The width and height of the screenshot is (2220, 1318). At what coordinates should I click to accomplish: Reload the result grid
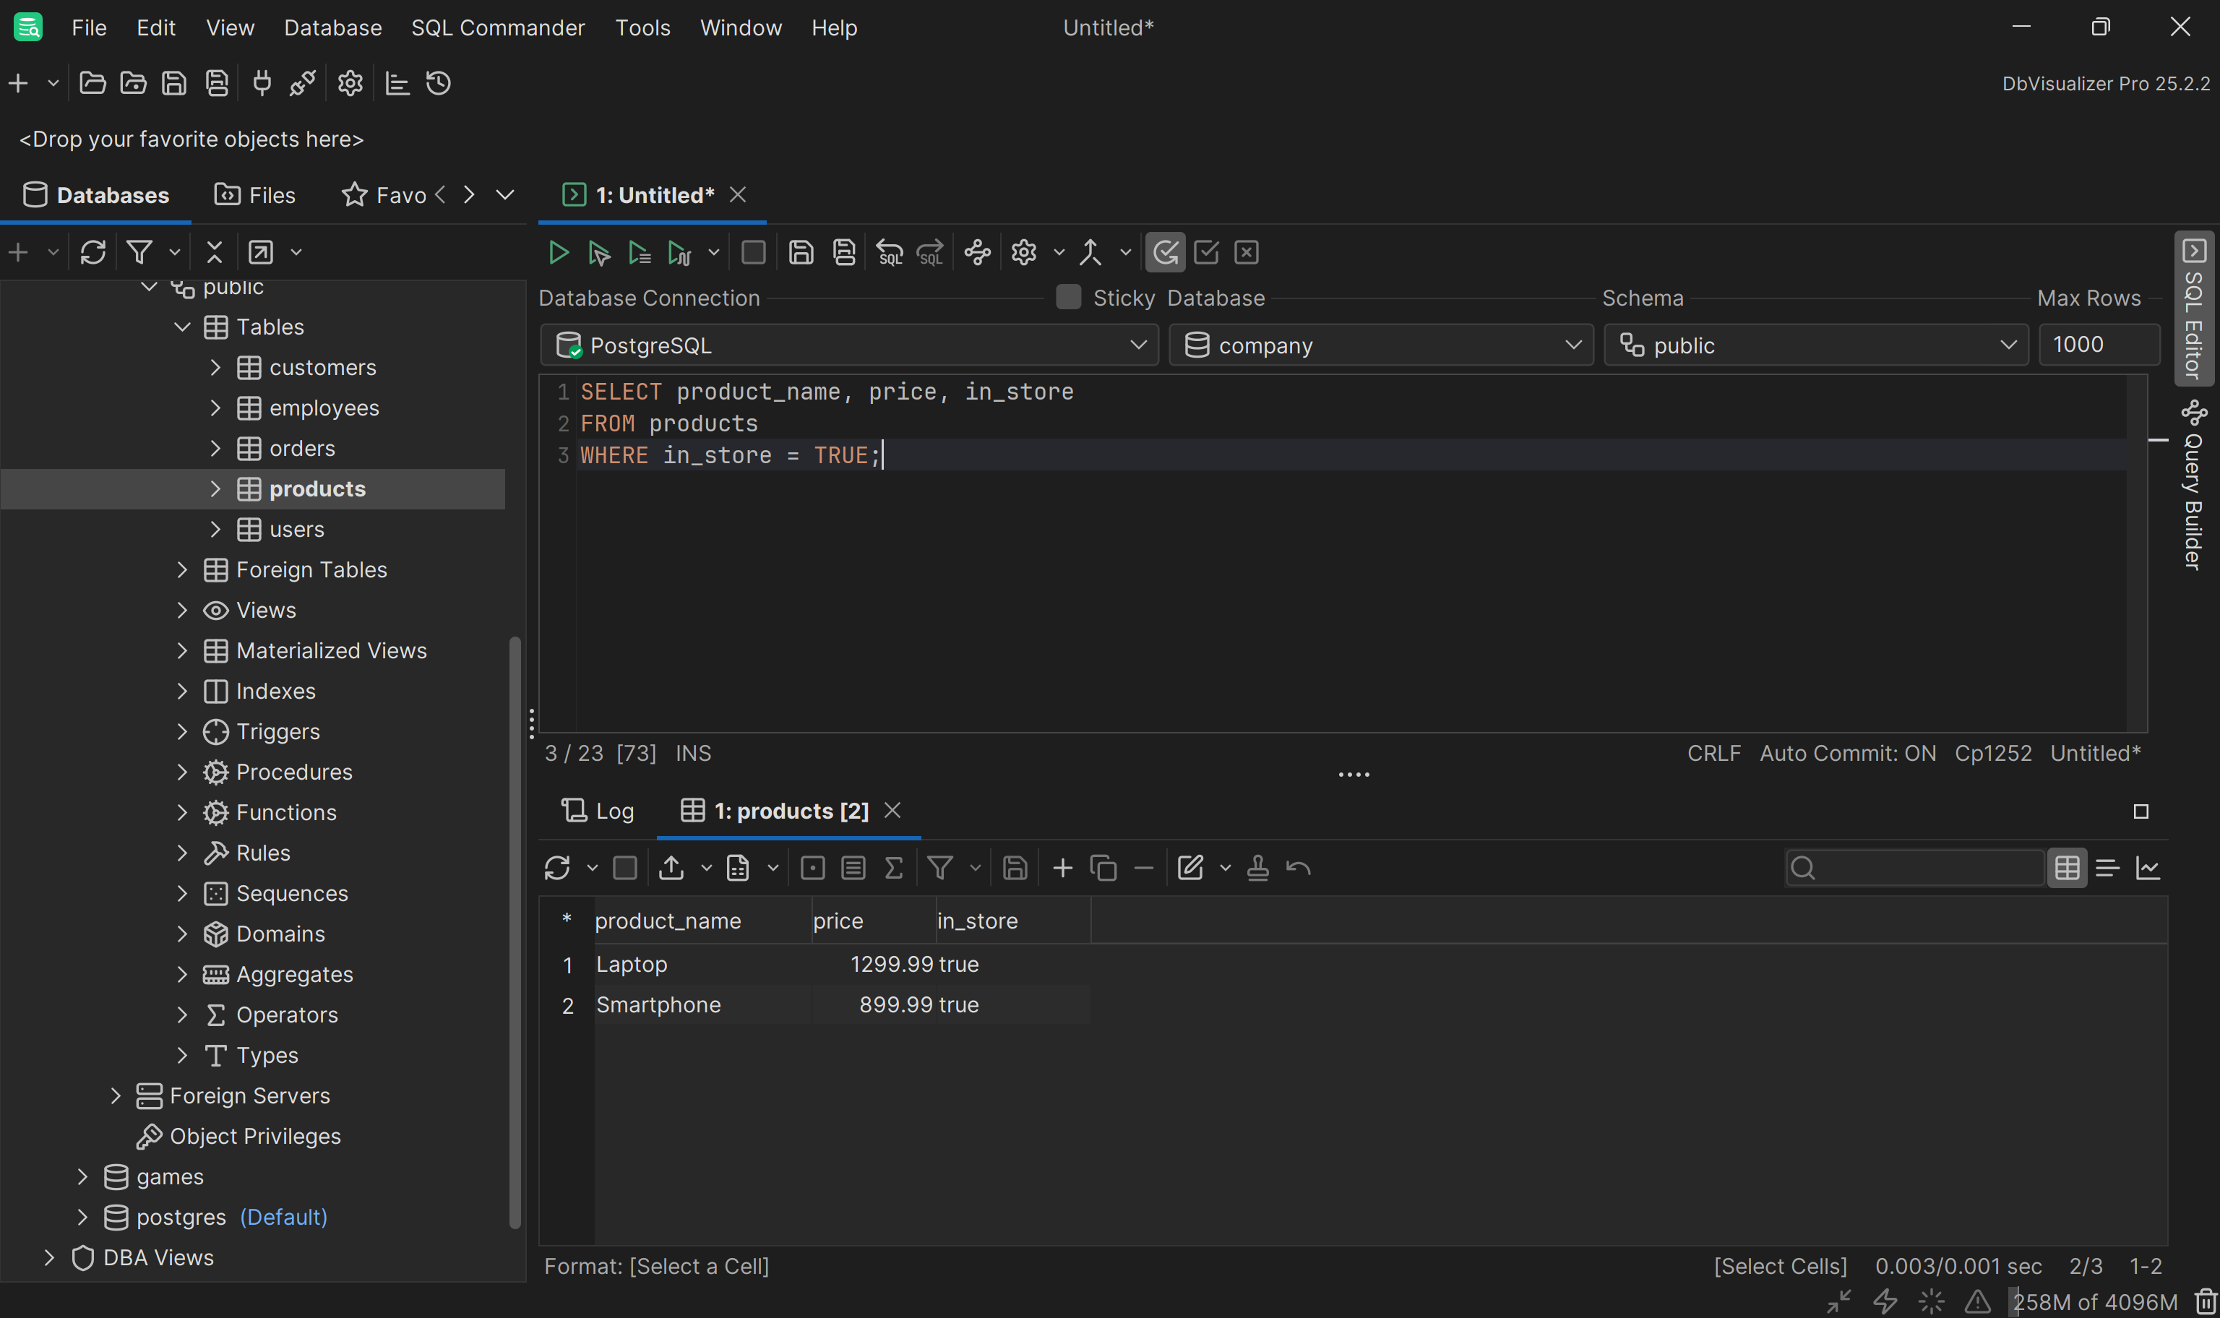coord(558,868)
